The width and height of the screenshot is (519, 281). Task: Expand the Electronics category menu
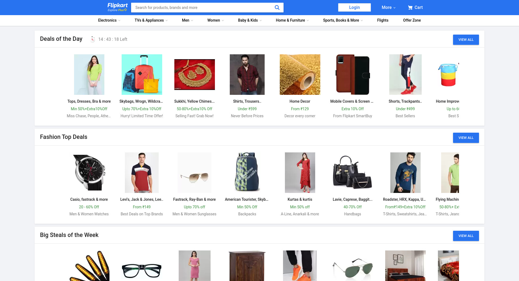(x=109, y=20)
